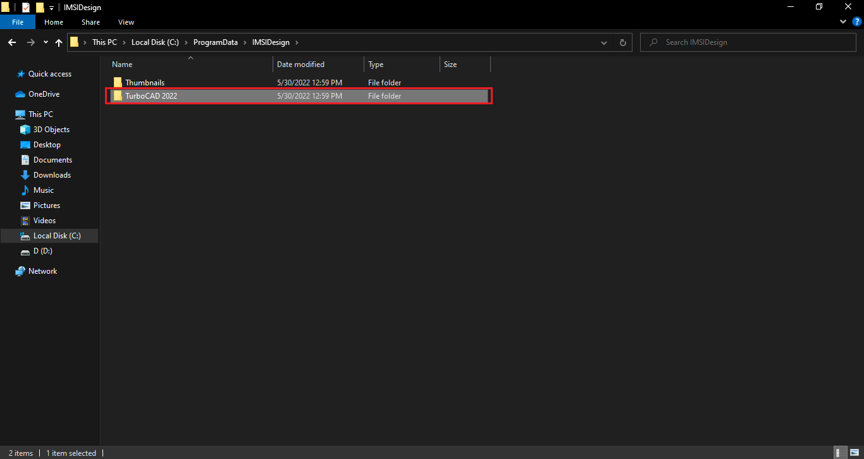The width and height of the screenshot is (864, 459).
Task: Open the File tab
Action: 18,22
